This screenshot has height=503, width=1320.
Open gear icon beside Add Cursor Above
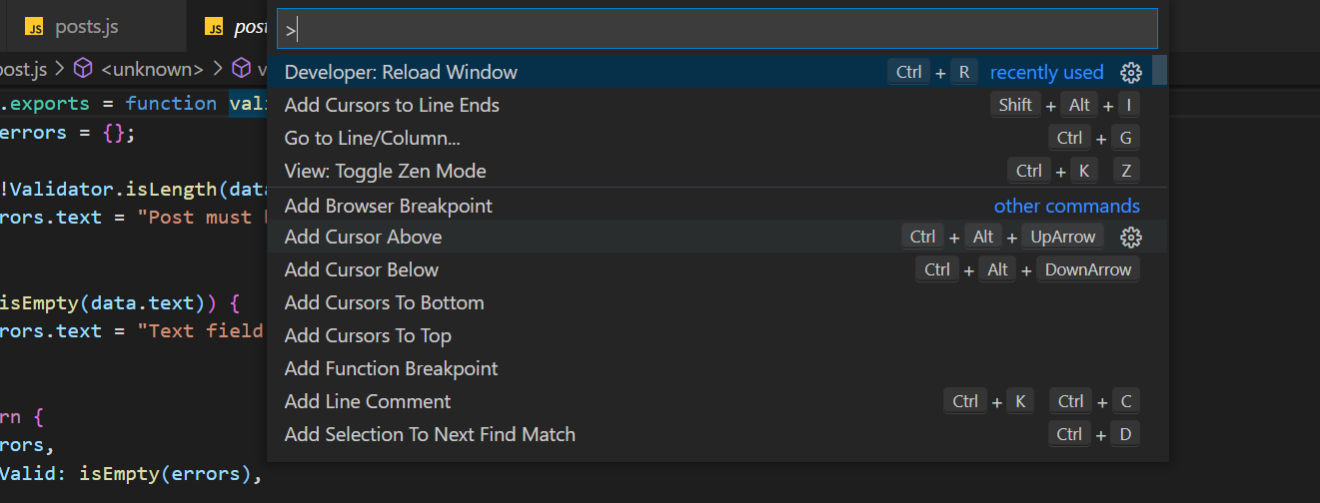tap(1131, 237)
